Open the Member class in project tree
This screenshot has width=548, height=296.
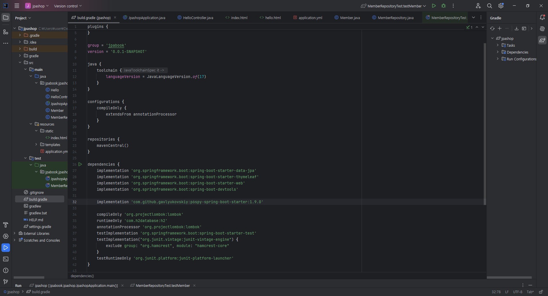(55, 110)
